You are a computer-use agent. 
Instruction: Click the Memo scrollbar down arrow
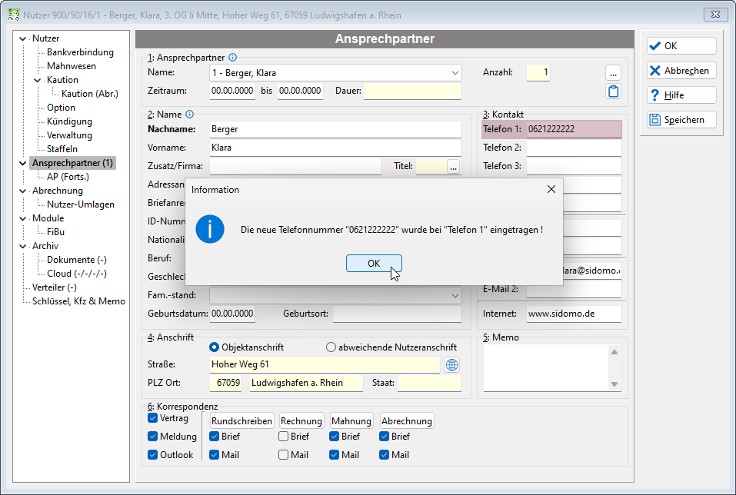614,384
